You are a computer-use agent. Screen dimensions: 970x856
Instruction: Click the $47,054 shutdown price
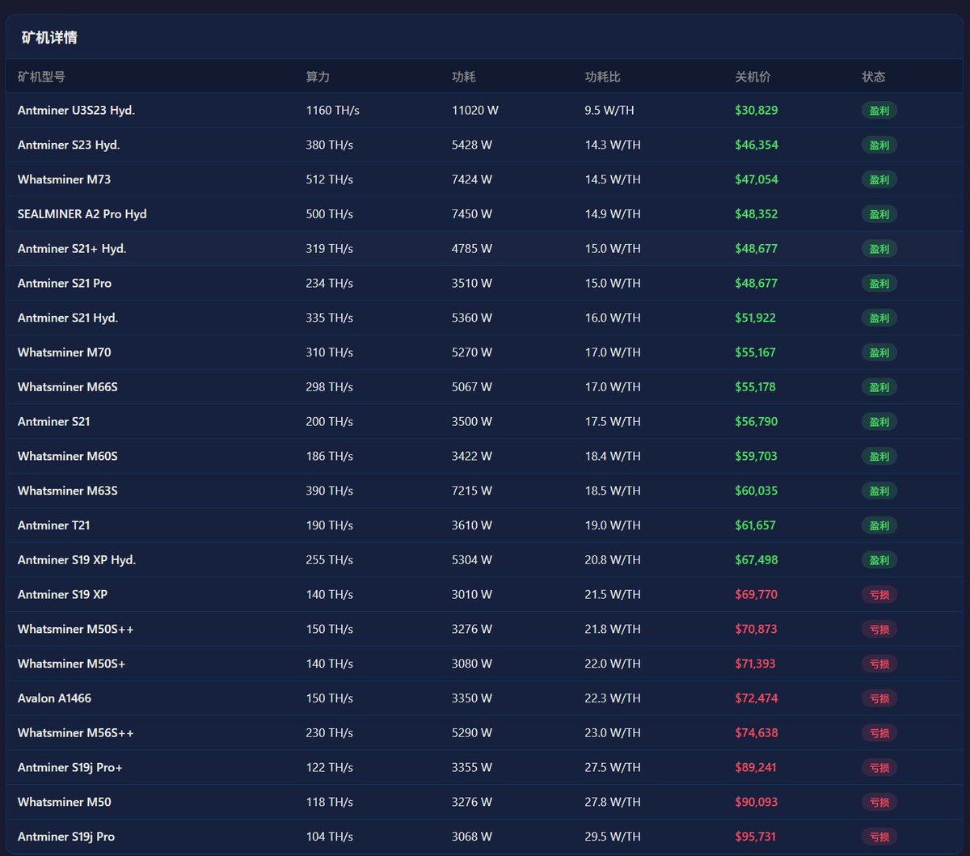(757, 179)
